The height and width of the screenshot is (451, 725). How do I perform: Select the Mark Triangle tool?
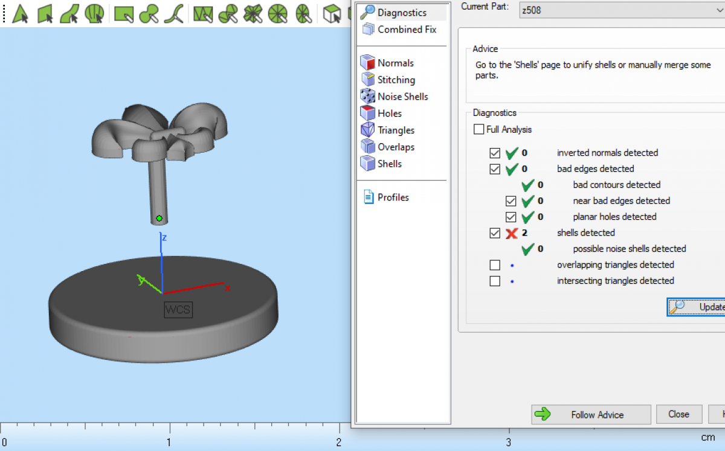coord(20,13)
